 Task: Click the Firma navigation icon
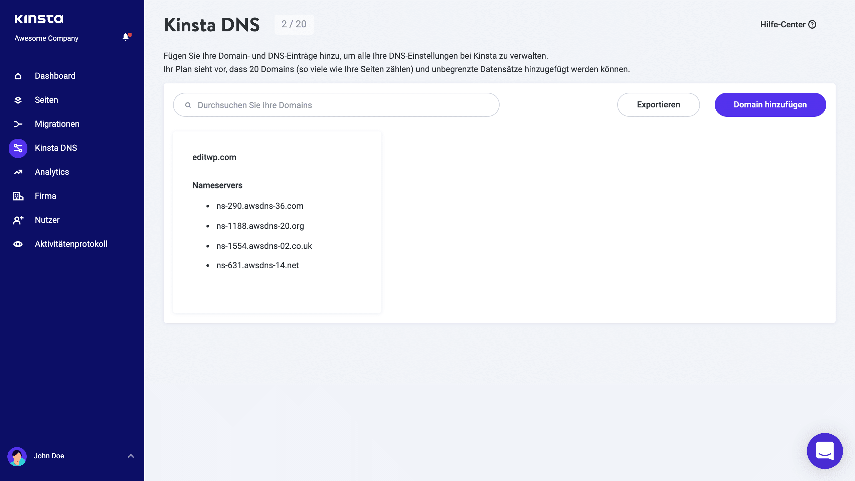(18, 196)
